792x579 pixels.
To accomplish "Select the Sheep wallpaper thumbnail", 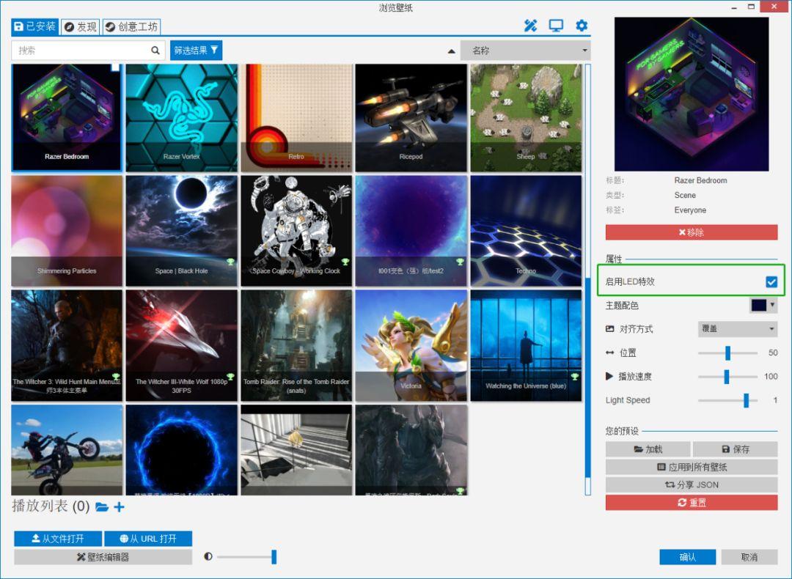I will 526,117.
